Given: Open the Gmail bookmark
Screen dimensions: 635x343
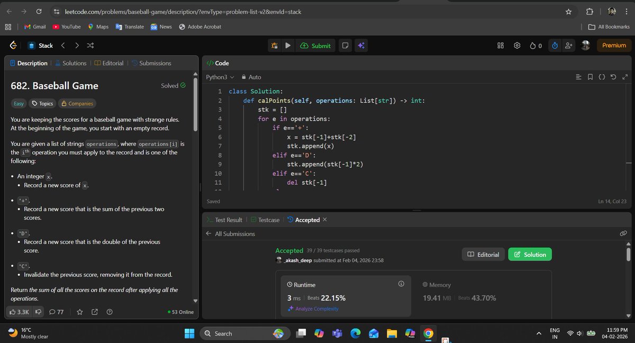Looking at the screenshot, I should coord(35,26).
